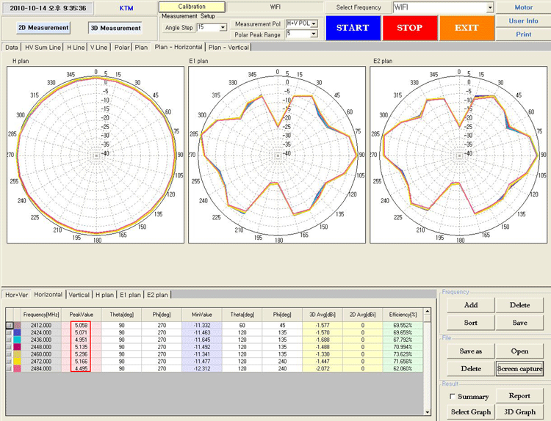Open the yellow swatch for 2472.000 MHz
Screen dimensions: 551x421
tap(17, 362)
